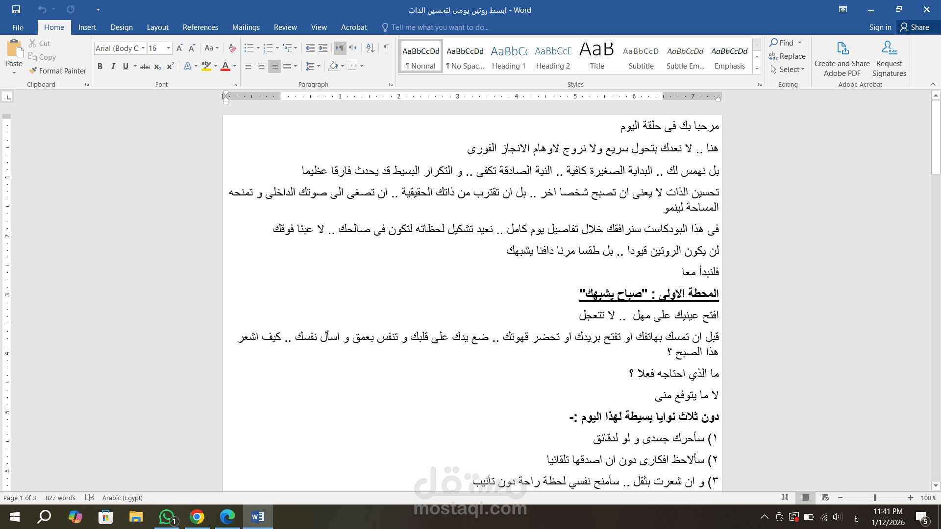This screenshot has height=529, width=941.
Task: Toggle align right paragraph button
Action: [274, 66]
